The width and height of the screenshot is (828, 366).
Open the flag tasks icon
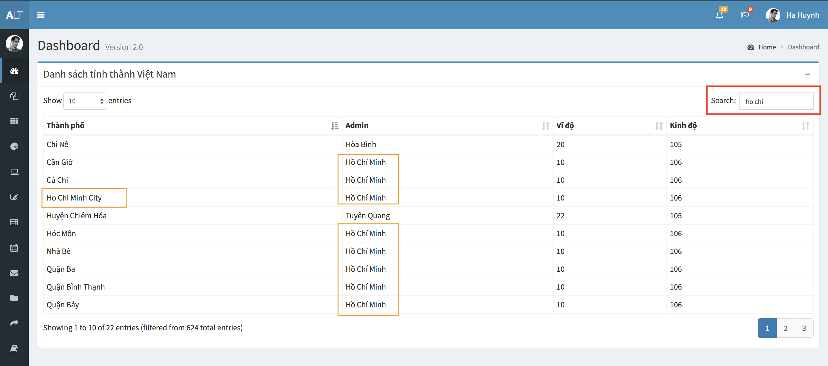pos(745,15)
